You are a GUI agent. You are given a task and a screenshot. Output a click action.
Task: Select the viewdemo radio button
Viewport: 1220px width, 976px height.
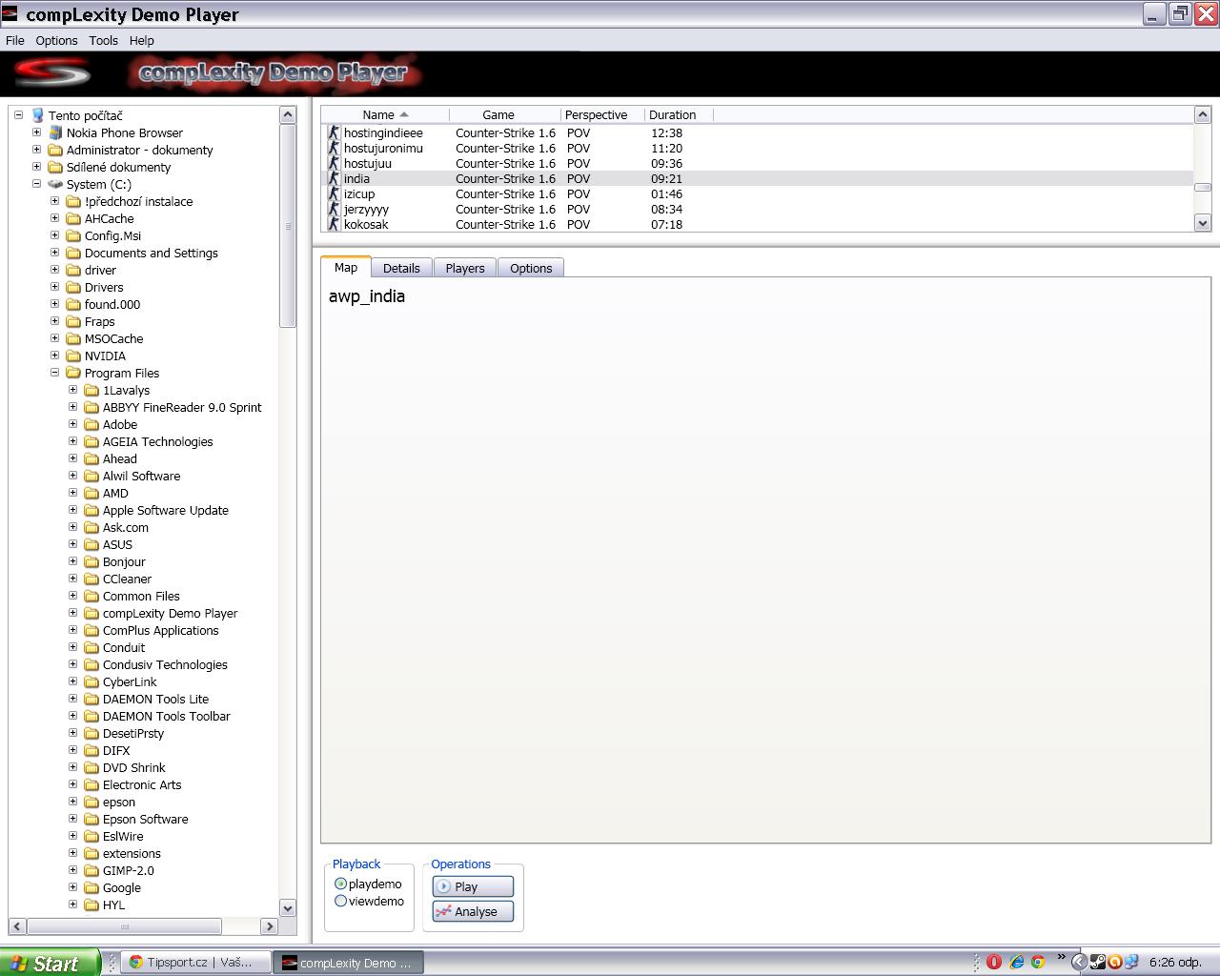tap(340, 901)
